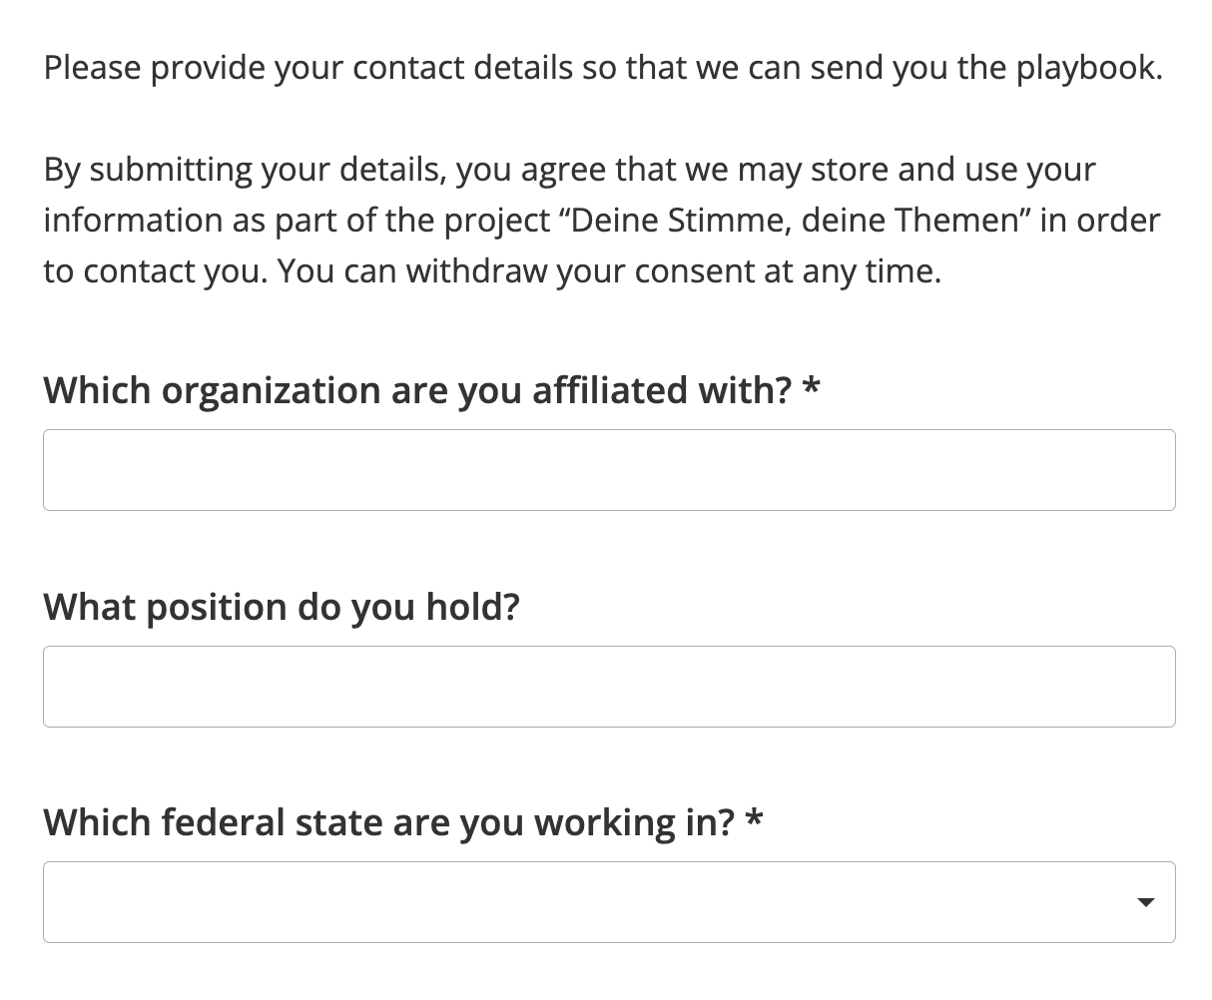Click the 'Please provide your contact details' sentence
Screen dimensions: 1212x1000
(603, 68)
